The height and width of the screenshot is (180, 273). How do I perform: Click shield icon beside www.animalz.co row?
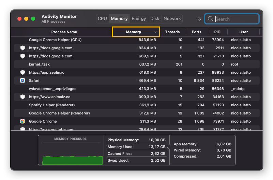tap(22, 97)
